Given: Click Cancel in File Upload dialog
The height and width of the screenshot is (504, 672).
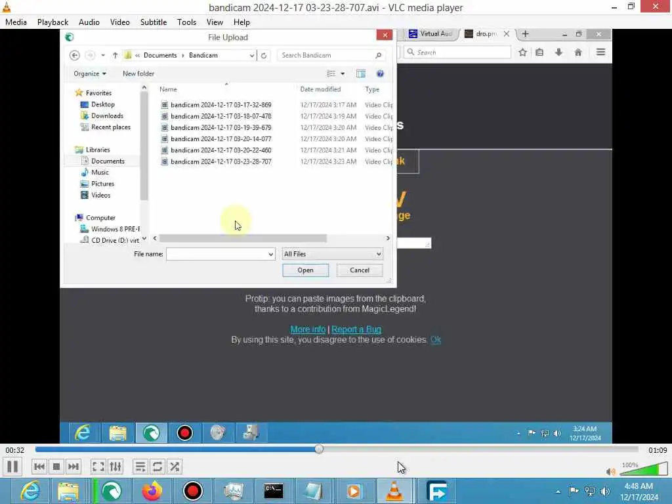Looking at the screenshot, I should pos(360,270).
